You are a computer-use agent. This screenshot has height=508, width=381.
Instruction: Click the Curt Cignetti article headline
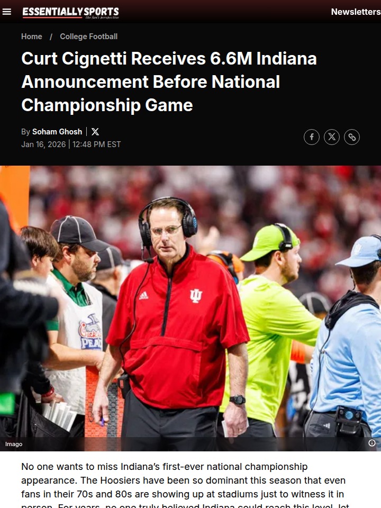coord(169,81)
